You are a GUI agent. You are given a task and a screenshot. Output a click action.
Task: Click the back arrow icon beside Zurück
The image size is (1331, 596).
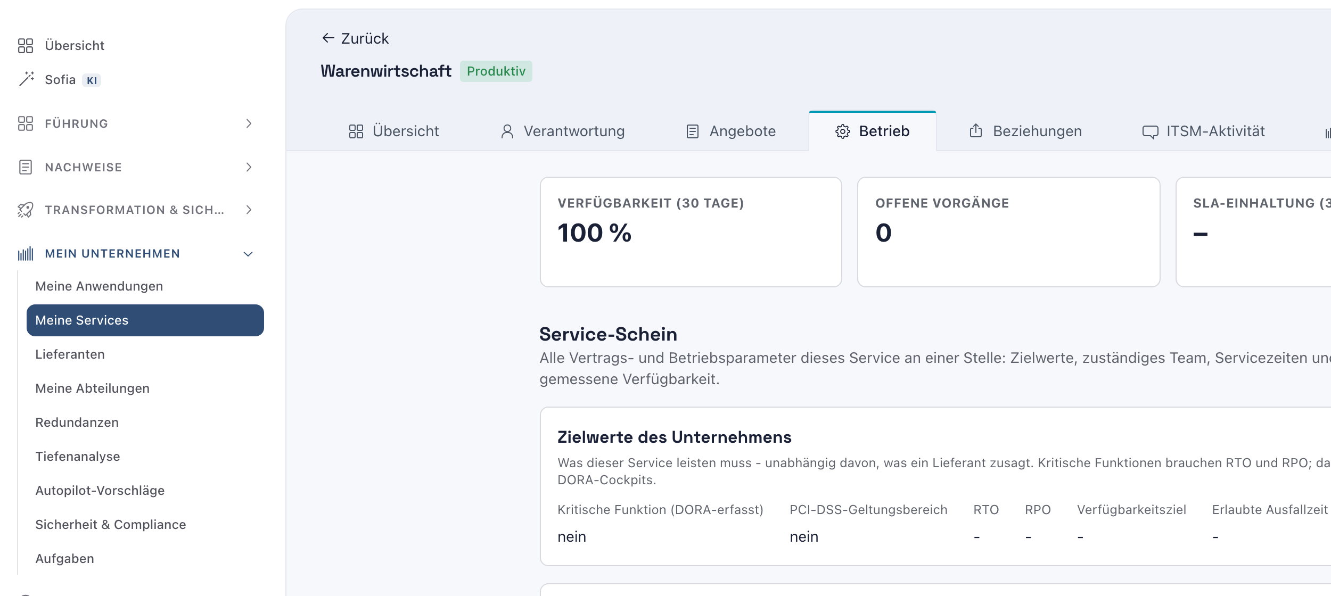pyautogui.click(x=328, y=38)
